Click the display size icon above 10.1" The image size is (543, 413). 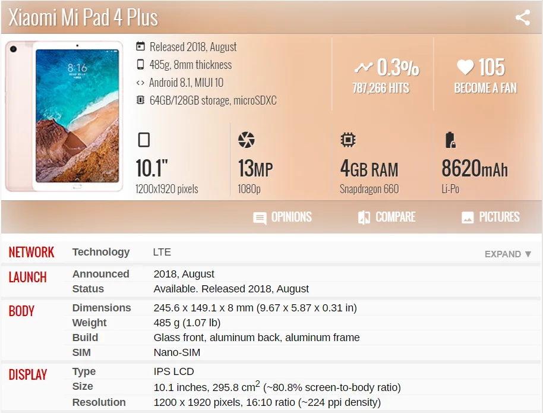144,140
